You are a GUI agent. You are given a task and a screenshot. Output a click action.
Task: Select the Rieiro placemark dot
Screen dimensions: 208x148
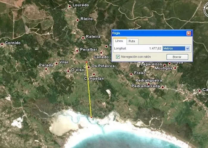click(x=78, y=20)
